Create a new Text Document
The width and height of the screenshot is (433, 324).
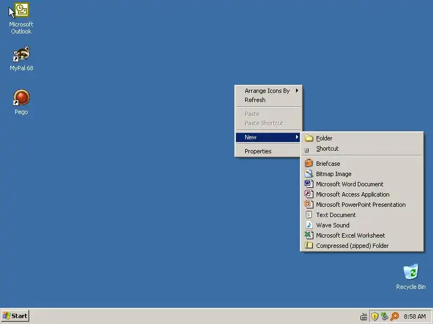(x=362, y=214)
